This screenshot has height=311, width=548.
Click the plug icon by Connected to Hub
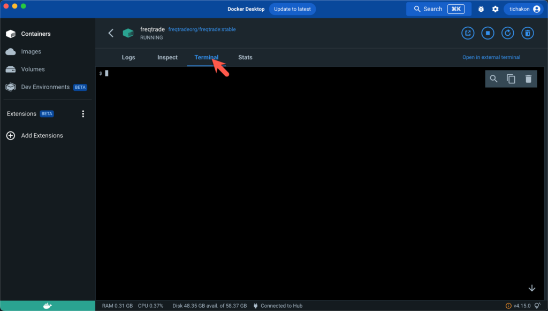coord(255,306)
